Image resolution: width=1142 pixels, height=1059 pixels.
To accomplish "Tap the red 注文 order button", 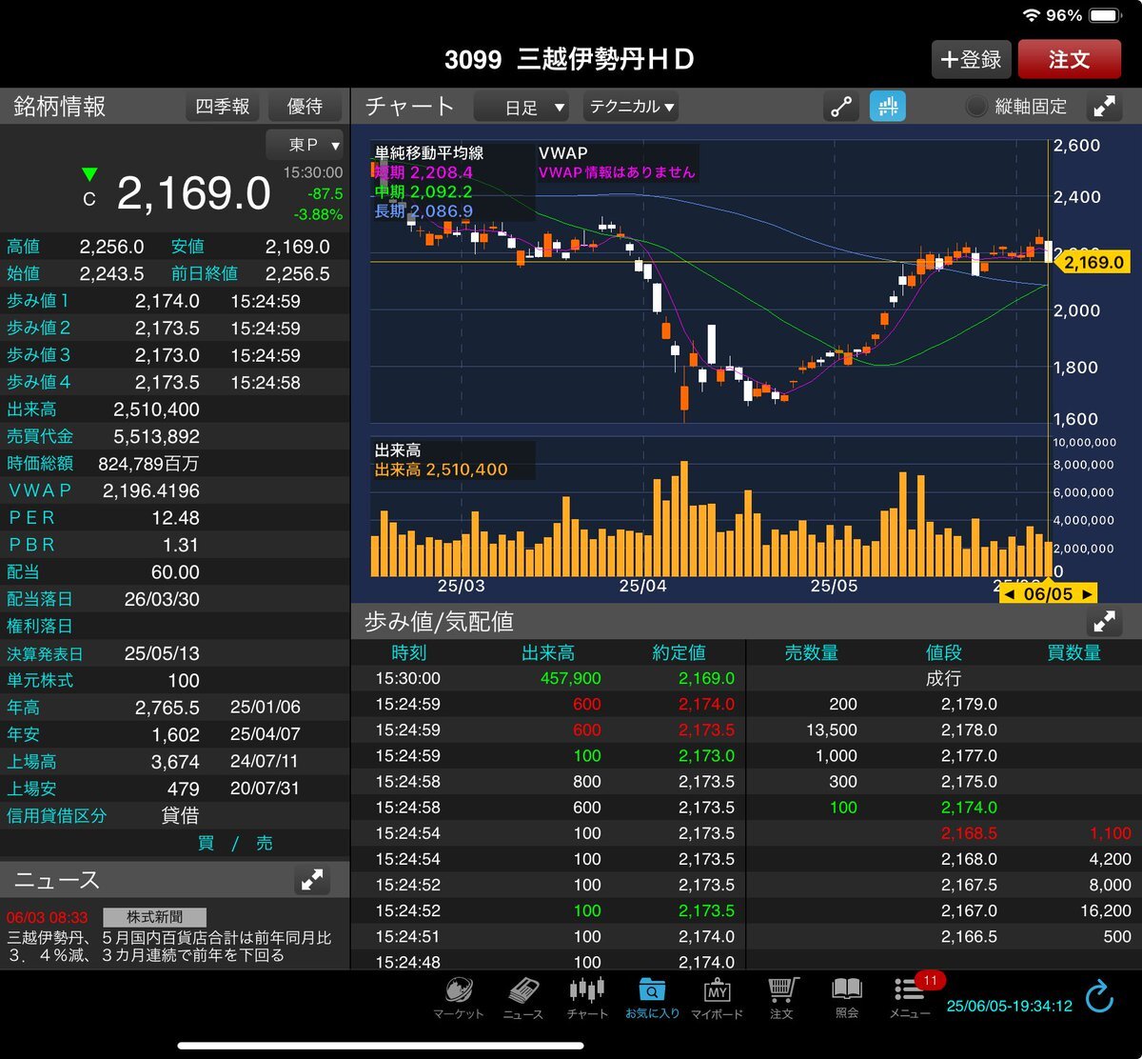I will coord(1070,59).
